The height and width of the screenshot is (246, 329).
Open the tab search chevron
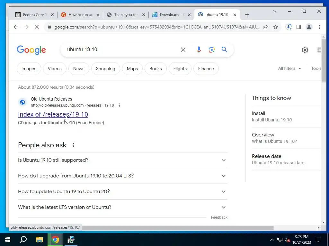click(x=274, y=11)
